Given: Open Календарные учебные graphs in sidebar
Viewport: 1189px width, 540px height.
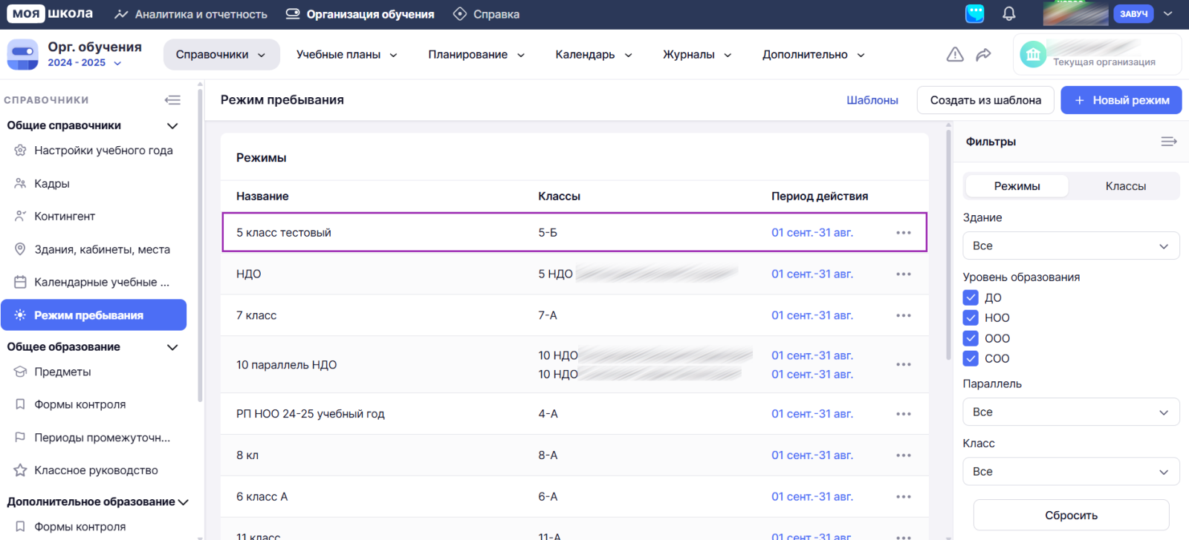Looking at the screenshot, I should coord(102,283).
